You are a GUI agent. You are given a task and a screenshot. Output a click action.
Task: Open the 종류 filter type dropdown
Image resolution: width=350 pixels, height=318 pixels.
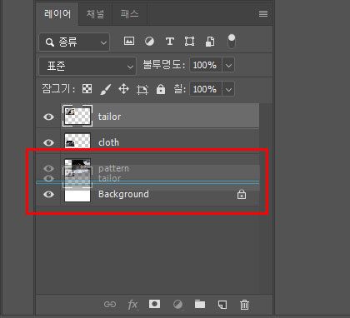74,42
